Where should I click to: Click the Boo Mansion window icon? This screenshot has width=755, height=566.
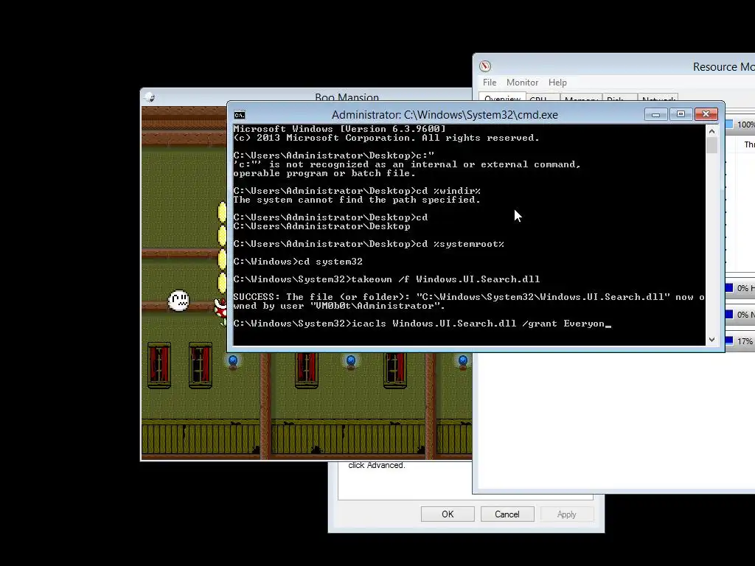[x=150, y=97]
